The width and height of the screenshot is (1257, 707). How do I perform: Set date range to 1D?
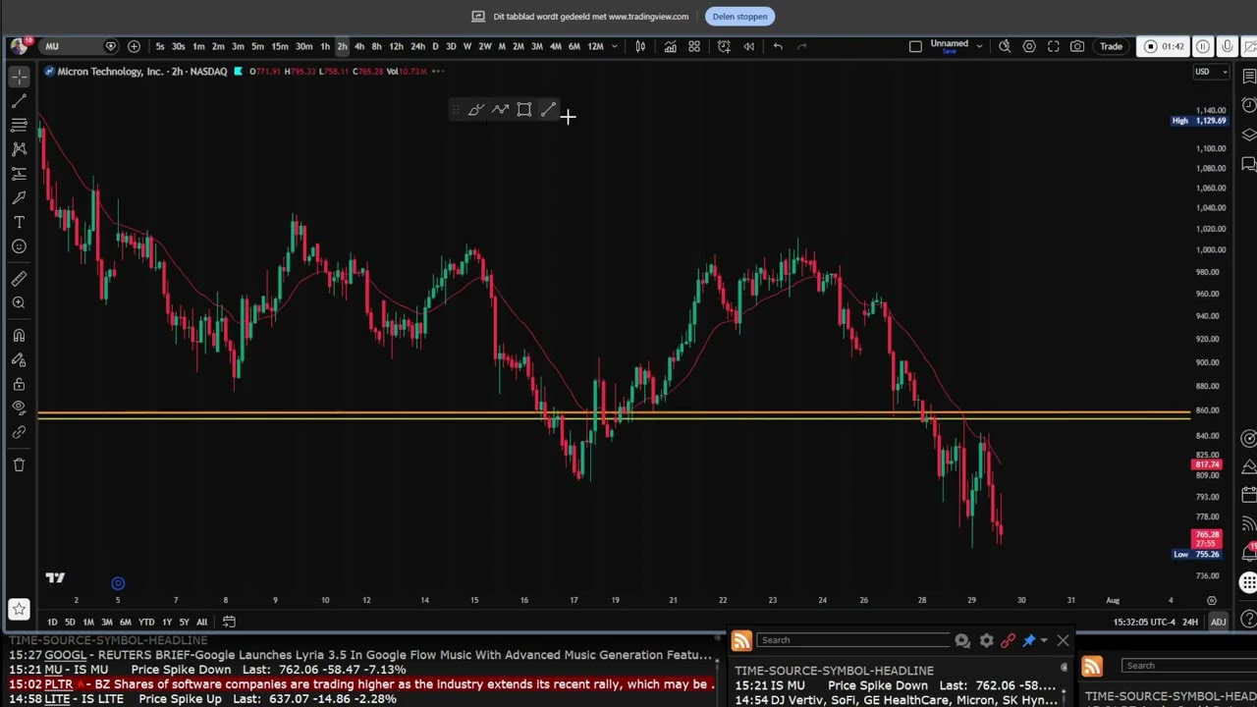tap(52, 622)
